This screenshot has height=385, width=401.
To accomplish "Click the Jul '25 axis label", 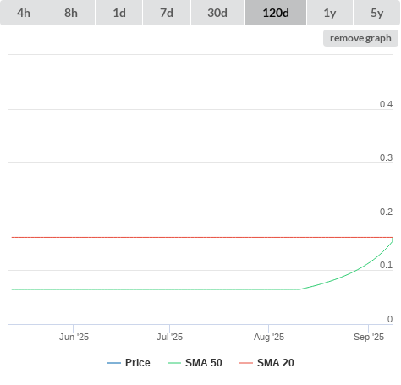I will 170,337.
